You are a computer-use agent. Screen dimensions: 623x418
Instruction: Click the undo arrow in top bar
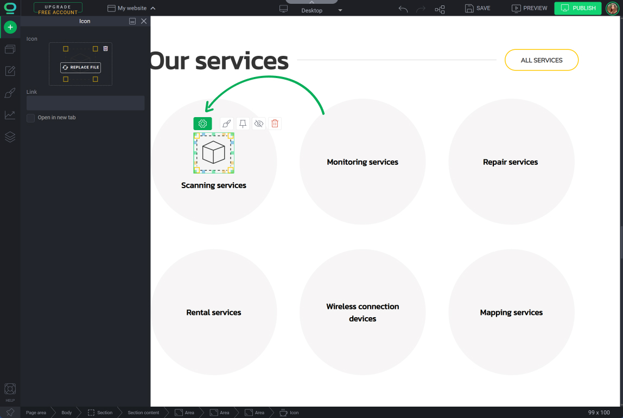[x=403, y=9]
